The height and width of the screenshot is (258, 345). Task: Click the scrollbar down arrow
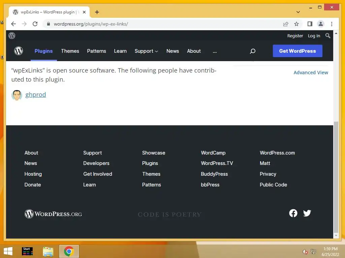336,235
